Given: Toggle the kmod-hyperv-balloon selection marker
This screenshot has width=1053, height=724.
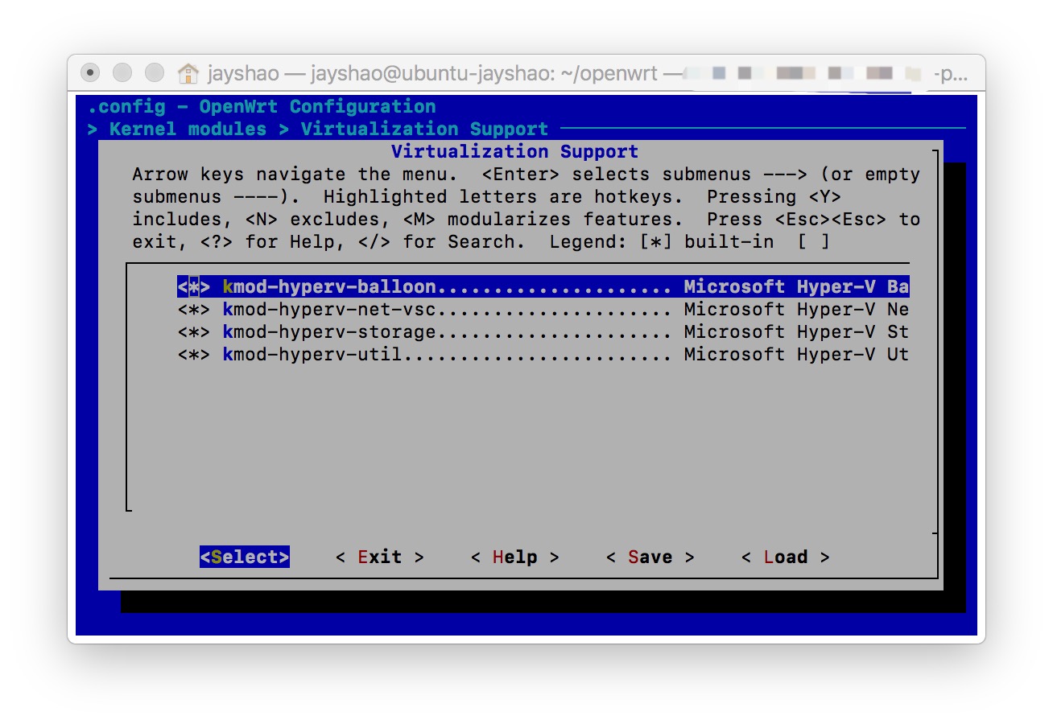Looking at the screenshot, I should point(194,287).
